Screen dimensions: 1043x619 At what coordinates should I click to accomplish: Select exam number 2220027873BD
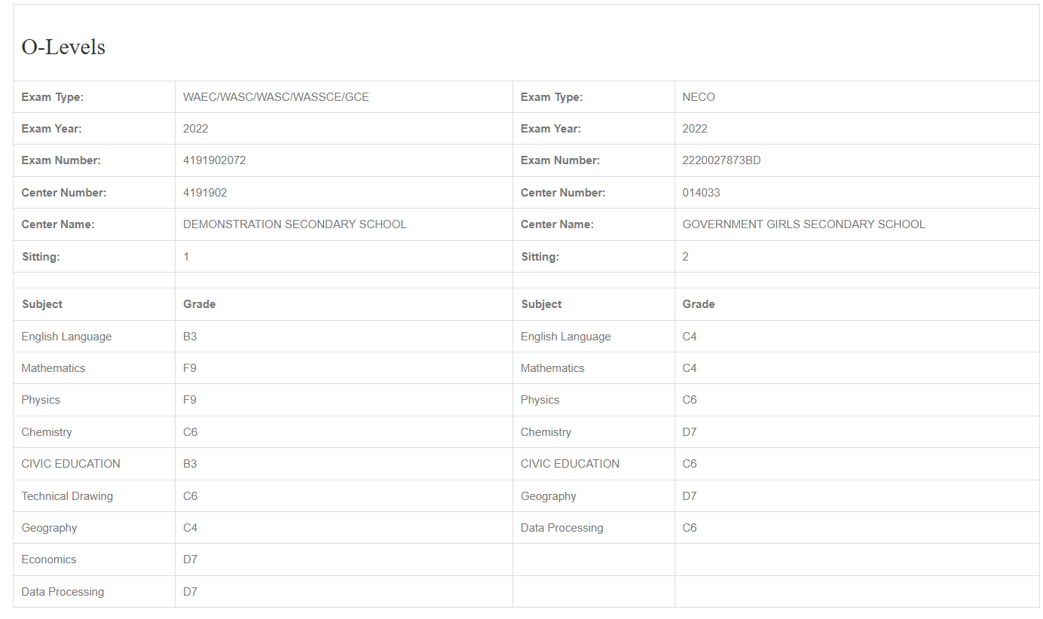(721, 160)
